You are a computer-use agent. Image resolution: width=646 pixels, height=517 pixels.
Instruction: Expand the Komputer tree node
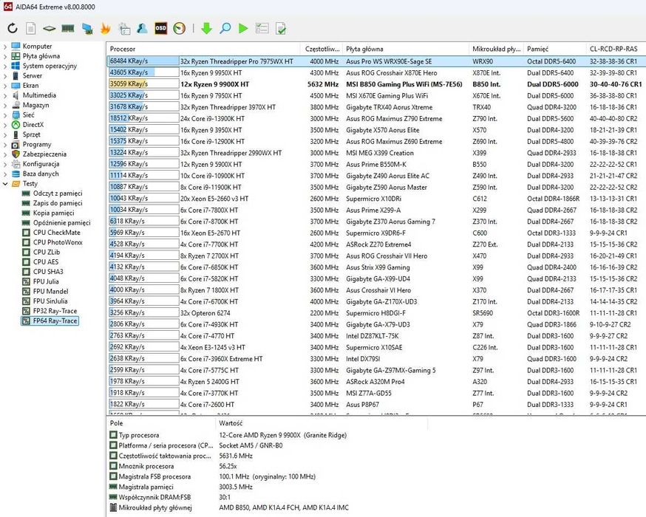pyautogui.click(x=5, y=47)
